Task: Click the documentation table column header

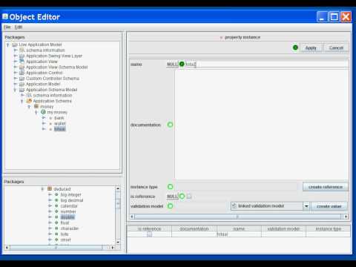Action: coord(194,229)
